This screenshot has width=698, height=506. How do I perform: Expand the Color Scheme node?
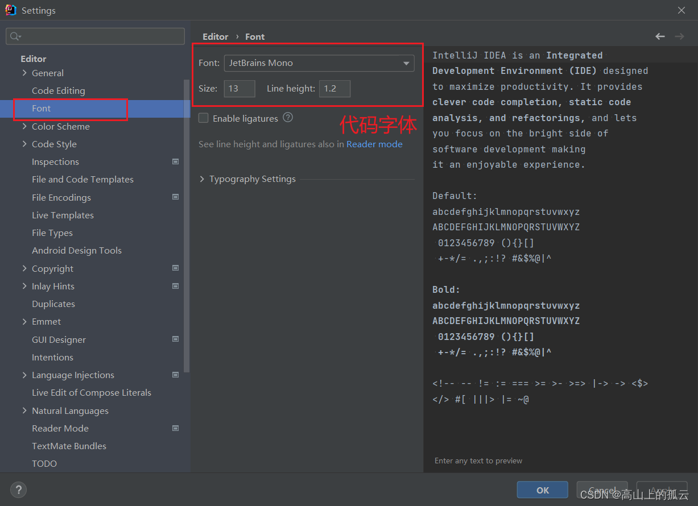click(24, 126)
